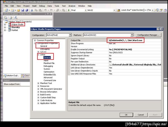Select the Solution 'WarZ' node icon
The image size is (168, 127).
pyautogui.click(x=6, y=22)
